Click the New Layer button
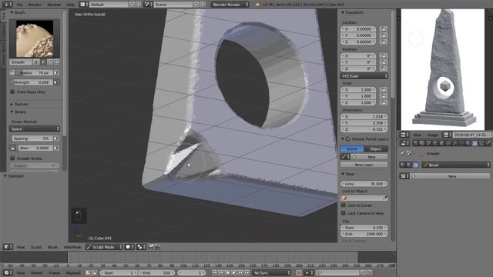The height and width of the screenshot is (277, 493). click(x=364, y=165)
